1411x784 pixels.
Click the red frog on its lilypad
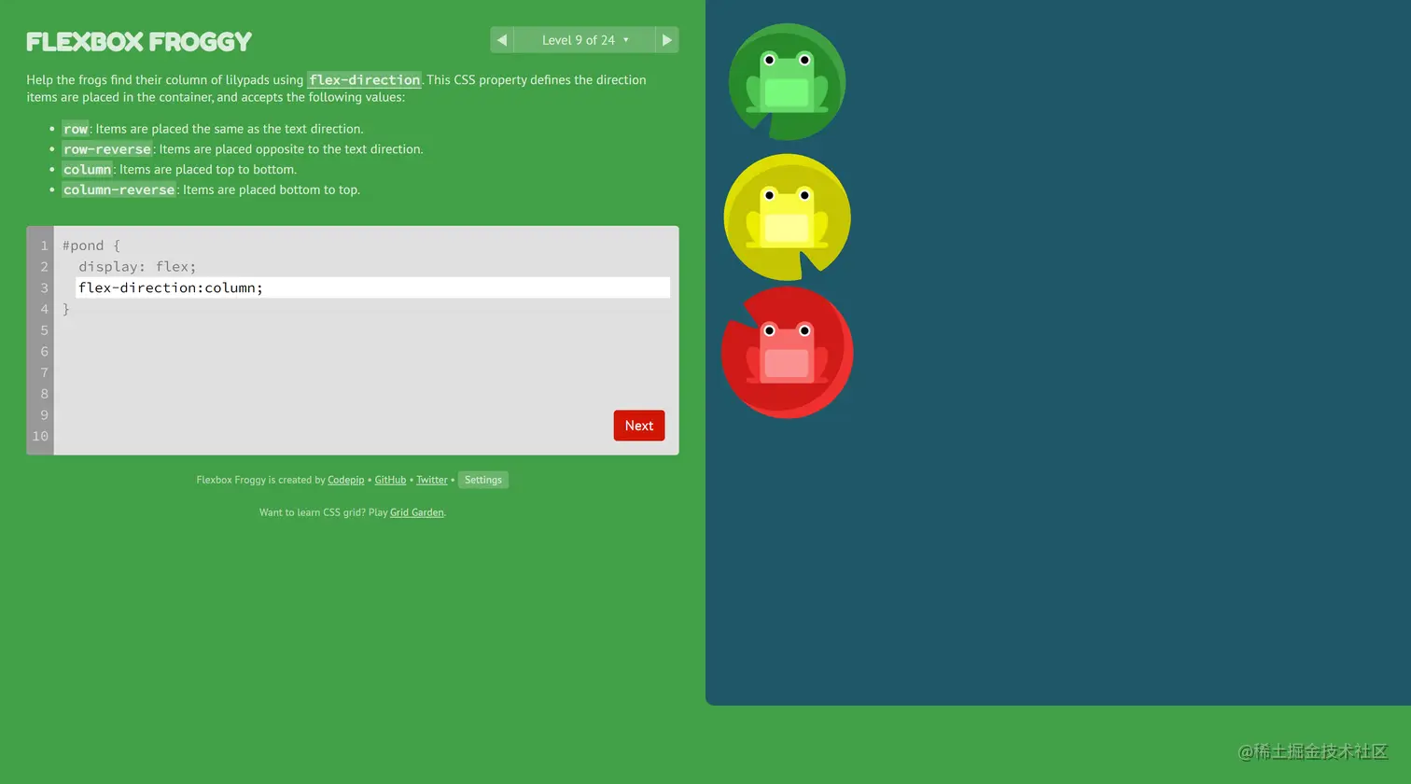[787, 353]
